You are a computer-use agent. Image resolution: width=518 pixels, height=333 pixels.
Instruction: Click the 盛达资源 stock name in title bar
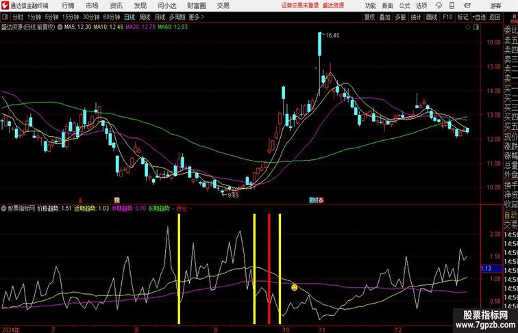coord(333,5)
